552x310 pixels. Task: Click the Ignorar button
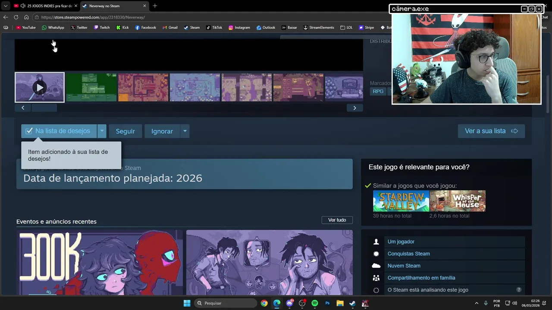coord(162,131)
